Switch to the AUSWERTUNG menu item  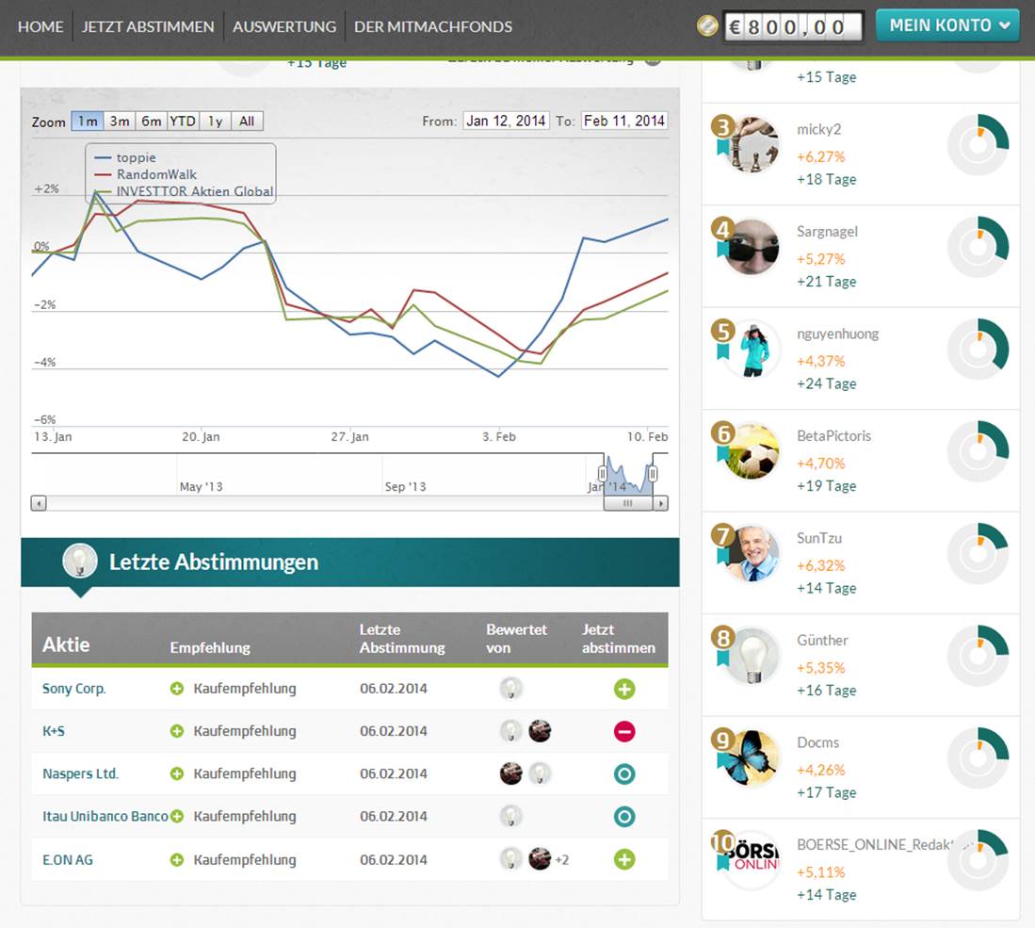pyautogui.click(x=283, y=27)
